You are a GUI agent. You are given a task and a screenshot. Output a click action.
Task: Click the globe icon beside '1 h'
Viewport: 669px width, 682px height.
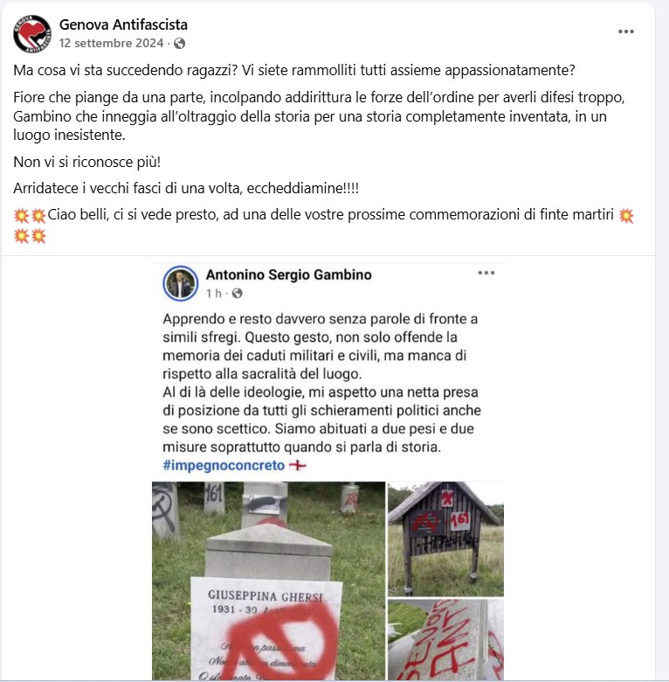pos(237,294)
